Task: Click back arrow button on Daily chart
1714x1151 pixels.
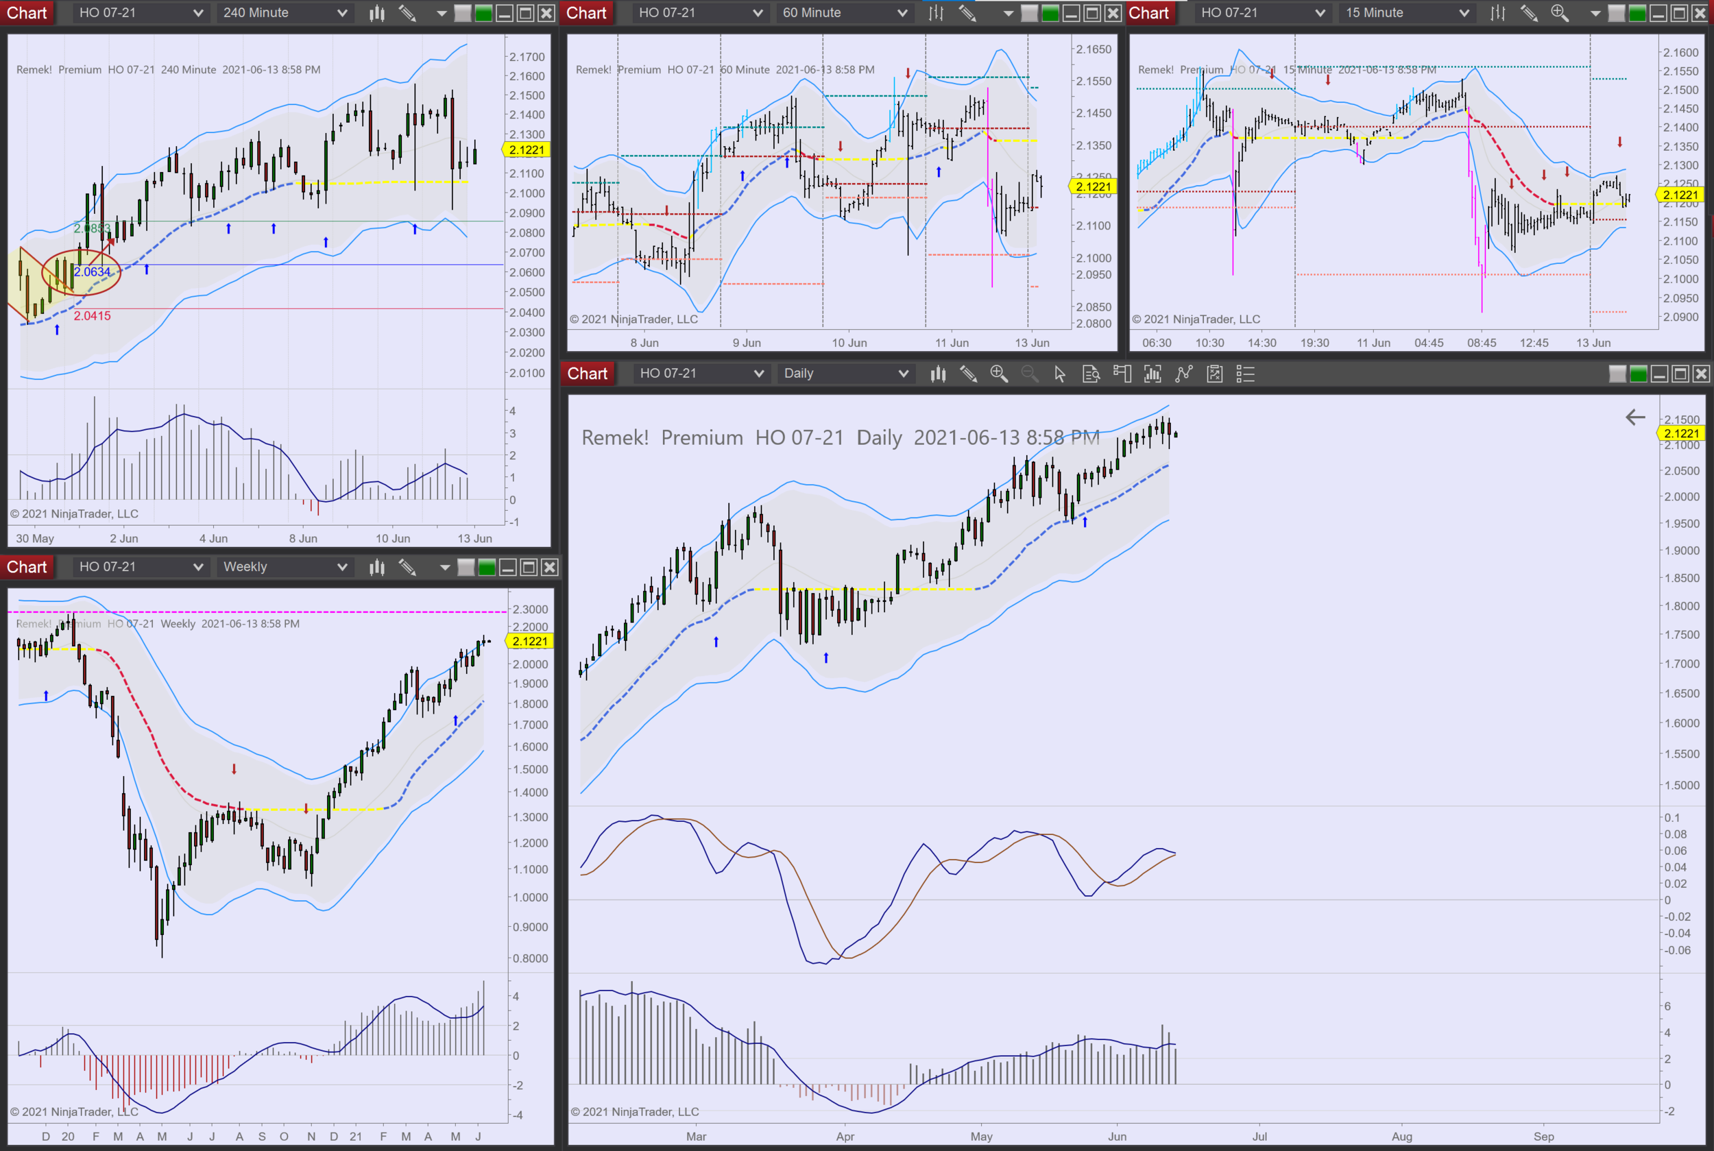Action: point(1634,417)
